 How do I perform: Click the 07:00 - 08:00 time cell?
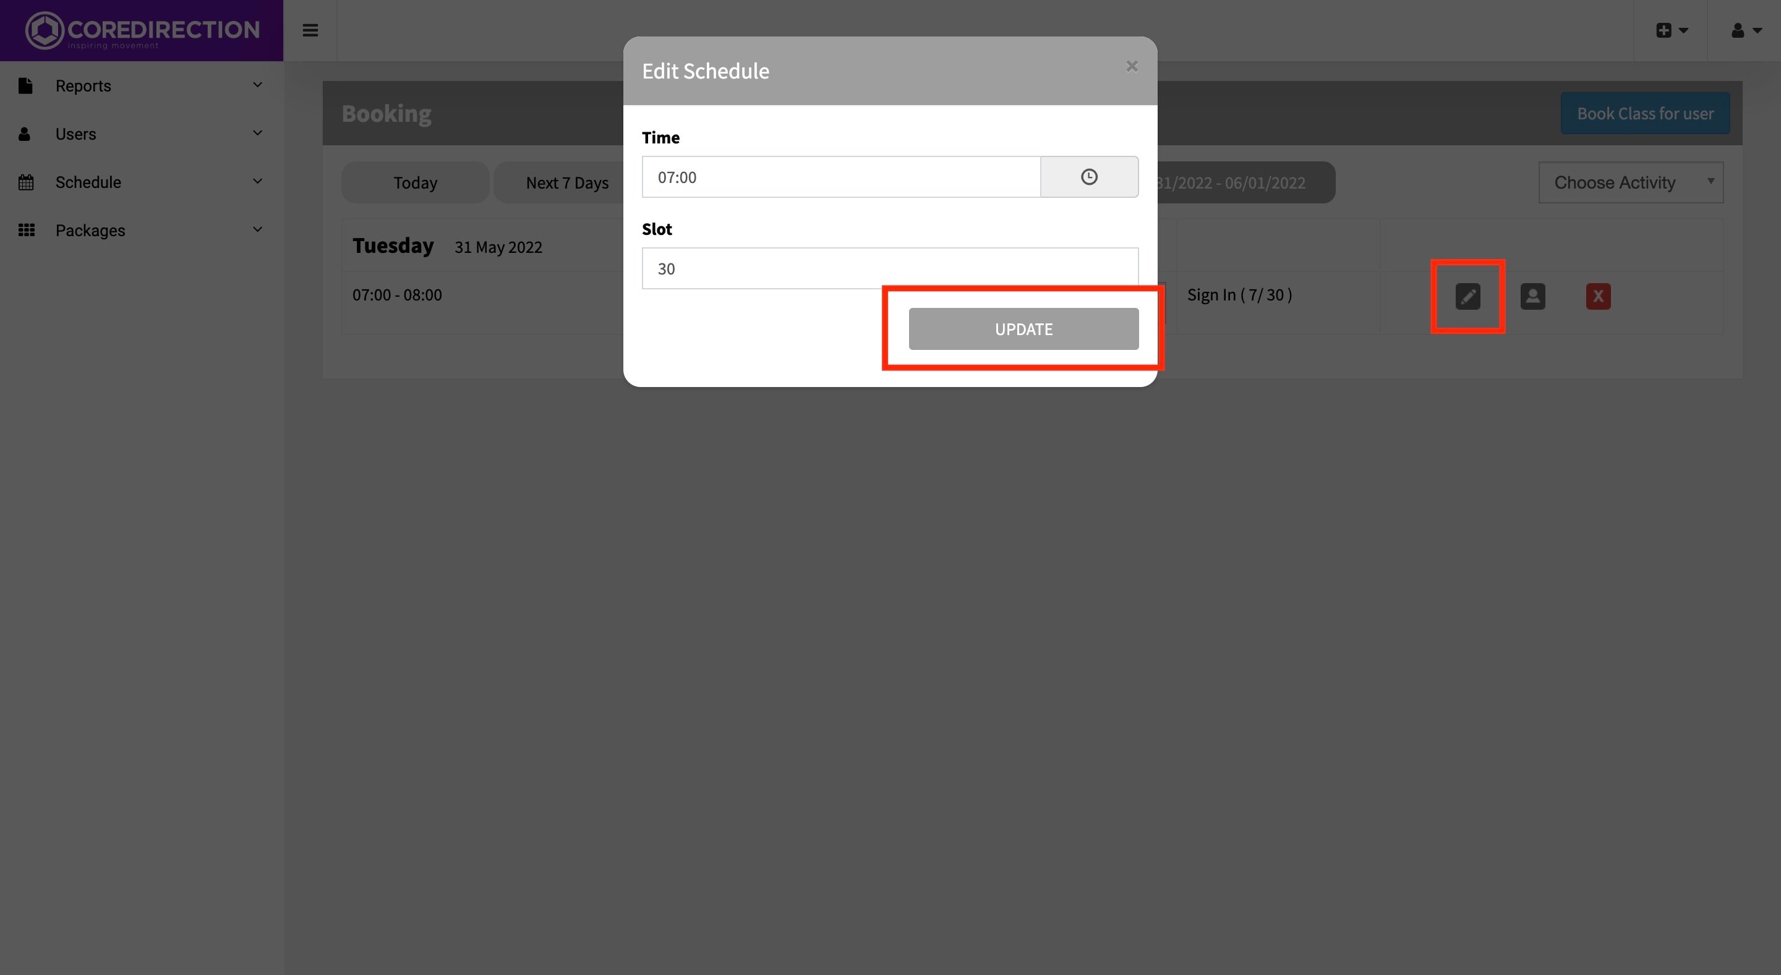pyautogui.click(x=397, y=295)
